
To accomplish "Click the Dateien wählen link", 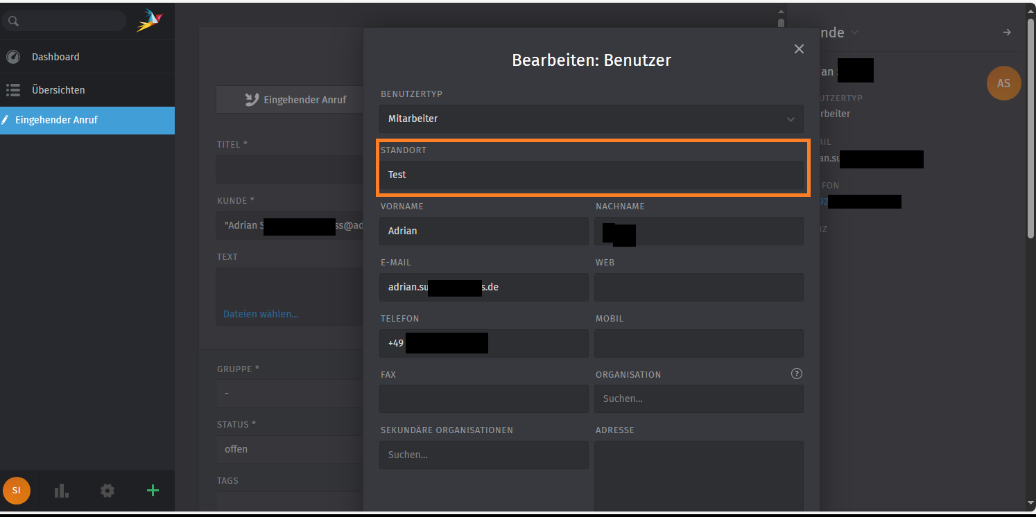I will (261, 314).
